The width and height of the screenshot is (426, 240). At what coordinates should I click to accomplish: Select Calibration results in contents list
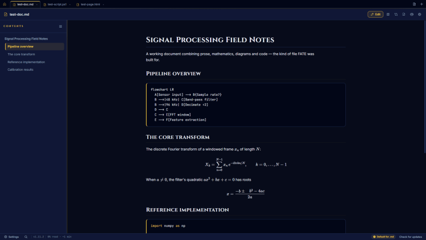click(x=20, y=70)
